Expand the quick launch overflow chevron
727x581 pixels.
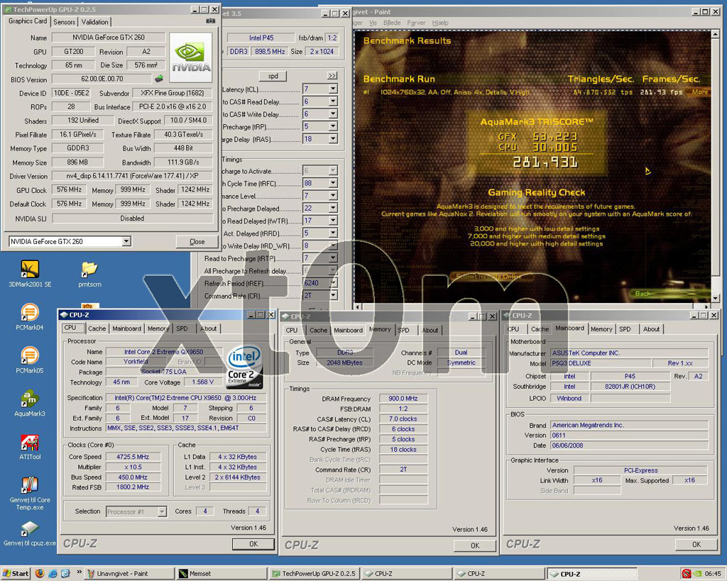(80, 572)
